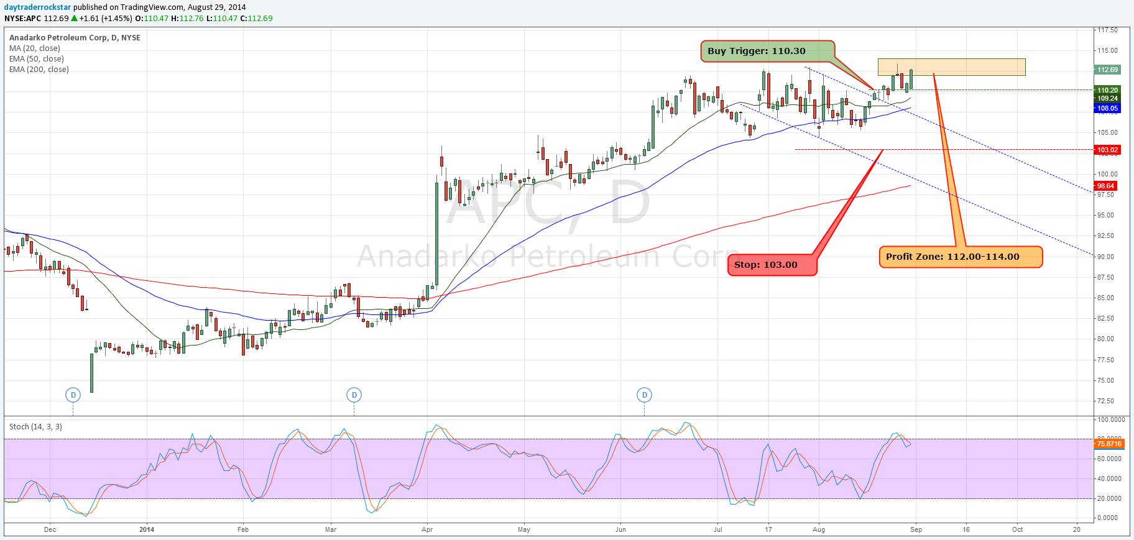Click the Stoch (14, 3, 3) indicator label
This screenshot has width=1134, height=540.
pyautogui.click(x=35, y=427)
